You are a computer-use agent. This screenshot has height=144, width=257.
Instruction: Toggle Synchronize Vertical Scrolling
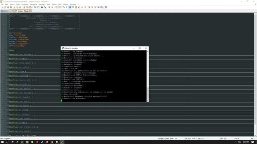click(x=56, y=7)
